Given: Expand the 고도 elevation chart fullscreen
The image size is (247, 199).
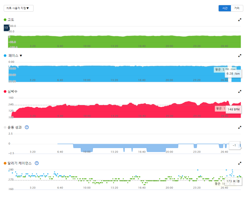Looking at the screenshot, I should (240, 20).
